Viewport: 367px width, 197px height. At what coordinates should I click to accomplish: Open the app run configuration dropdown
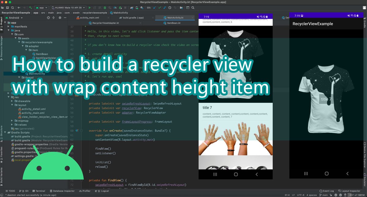41,7
